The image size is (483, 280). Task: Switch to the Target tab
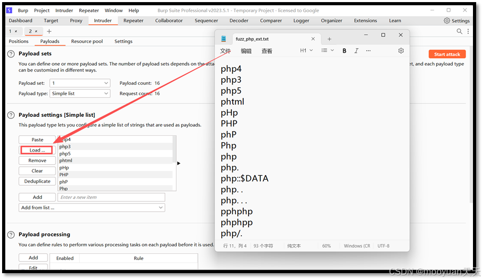[x=51, y=21]
